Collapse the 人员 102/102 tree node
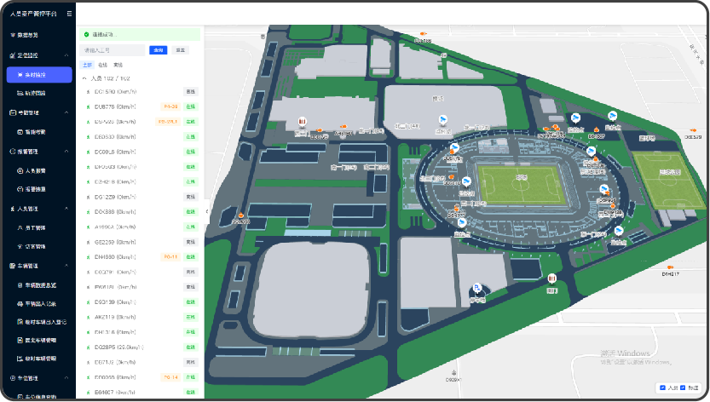710x402 pixels. pos(84,78)
